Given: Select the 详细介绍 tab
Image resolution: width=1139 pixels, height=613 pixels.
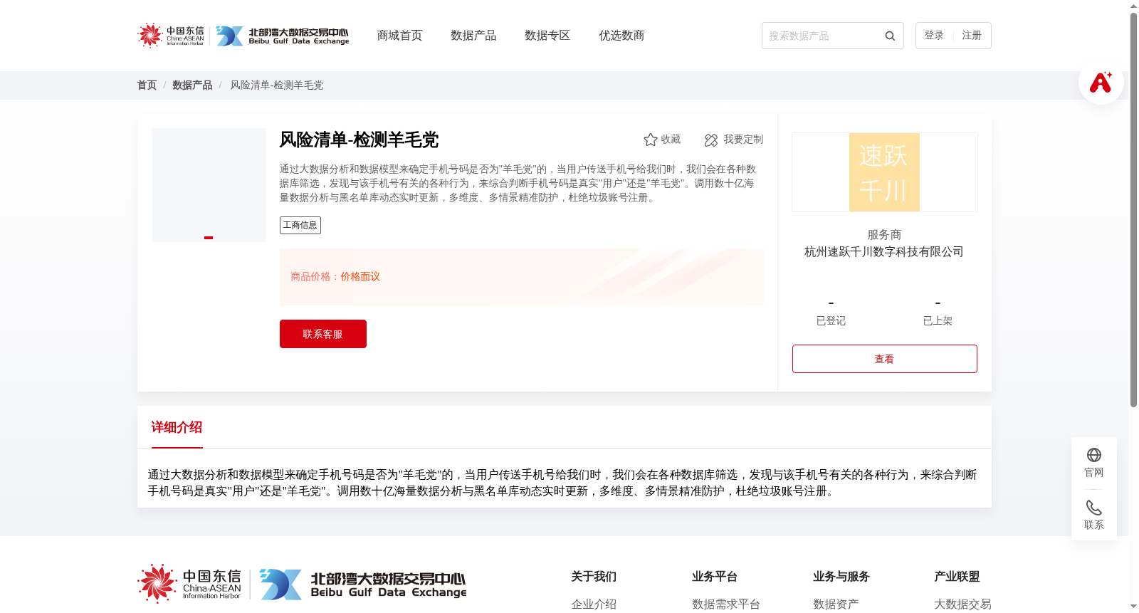Looking at the screenshot, I should 177,427.
